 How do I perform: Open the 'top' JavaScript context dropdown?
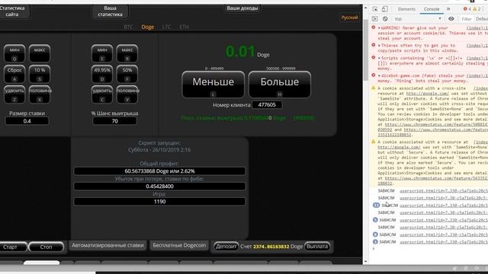418,19
